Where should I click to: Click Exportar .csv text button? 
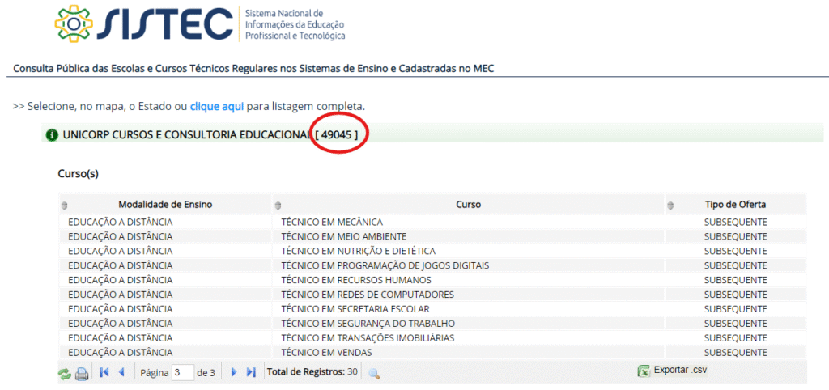click(x=680, y=370)
